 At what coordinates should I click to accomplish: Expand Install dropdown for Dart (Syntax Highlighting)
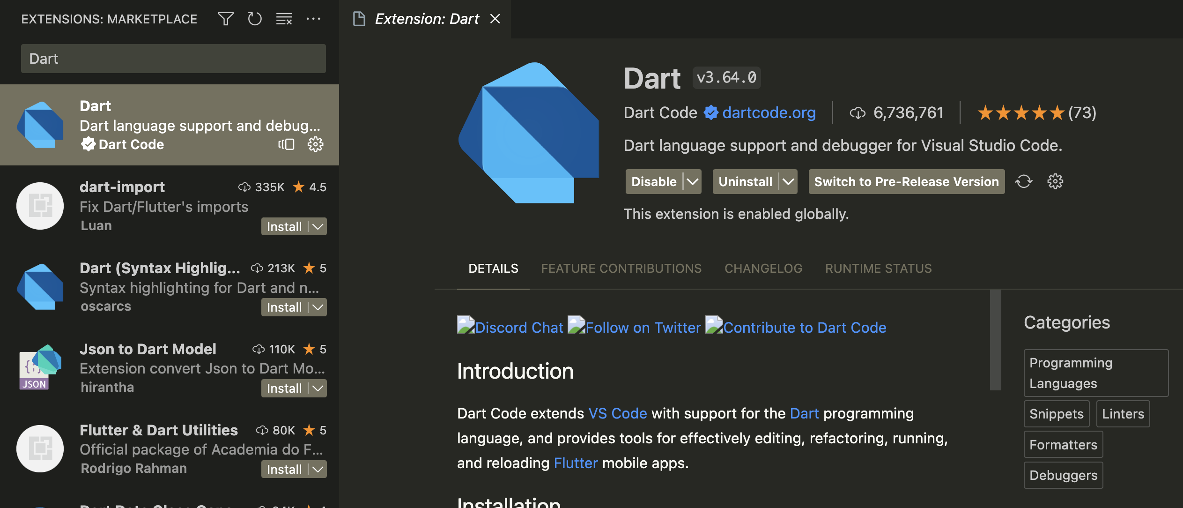[318, 307]
